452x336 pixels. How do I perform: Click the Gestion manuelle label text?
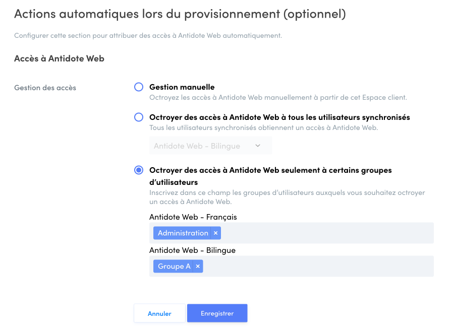click(182, 87)
